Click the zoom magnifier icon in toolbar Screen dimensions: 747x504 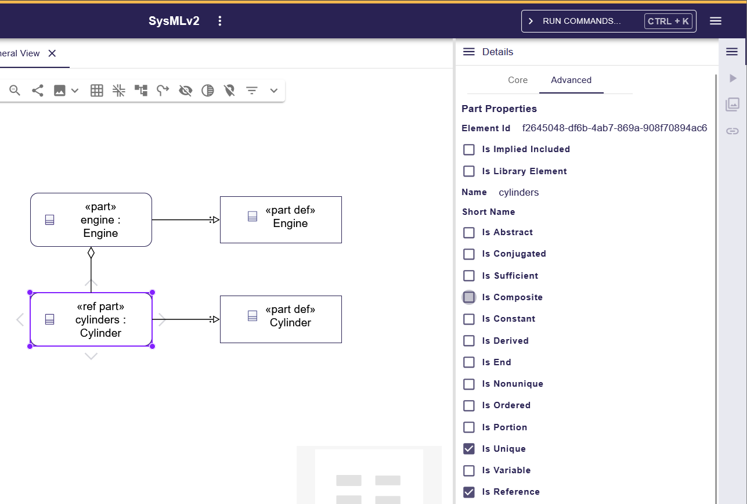tap(15, 91)
